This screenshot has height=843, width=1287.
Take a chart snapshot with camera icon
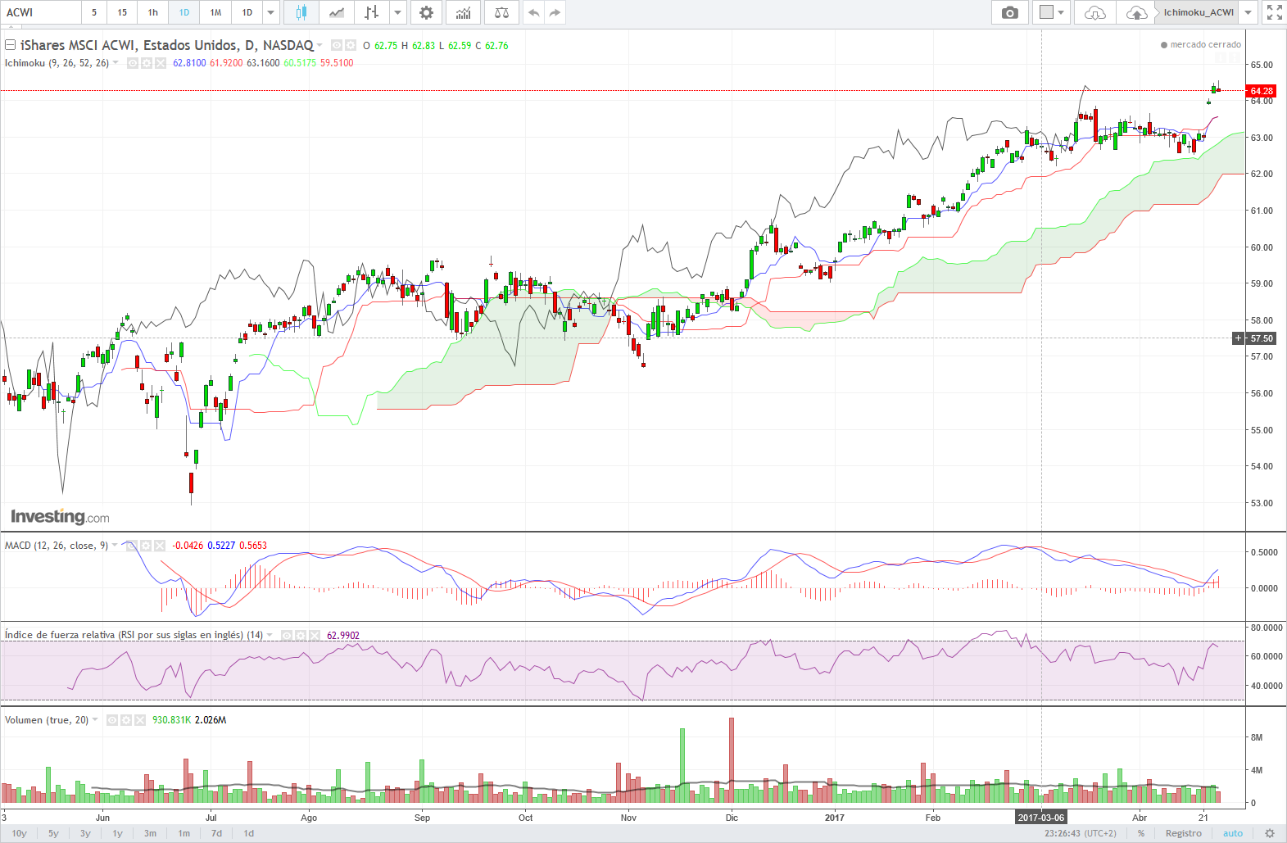1010,12
